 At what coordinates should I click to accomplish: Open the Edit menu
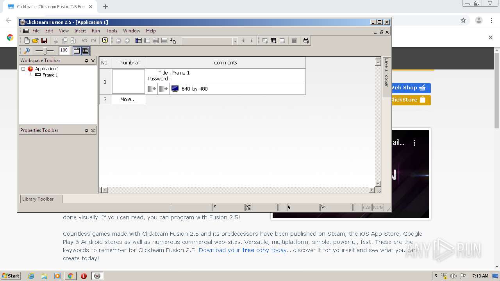click(49, 31)
